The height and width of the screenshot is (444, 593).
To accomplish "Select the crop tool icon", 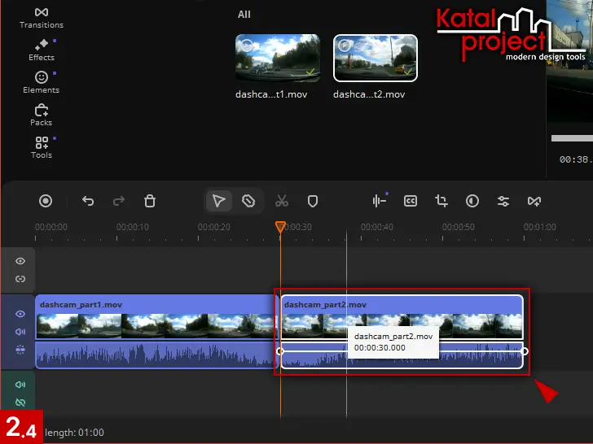I will point(441,201).
